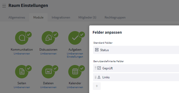179x93 pixels.
Task: Click the checkbox type icon beside Geprüft
Action: point(99,68)
